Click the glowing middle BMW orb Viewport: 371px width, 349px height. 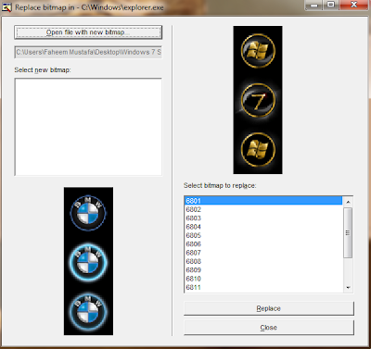88,262
